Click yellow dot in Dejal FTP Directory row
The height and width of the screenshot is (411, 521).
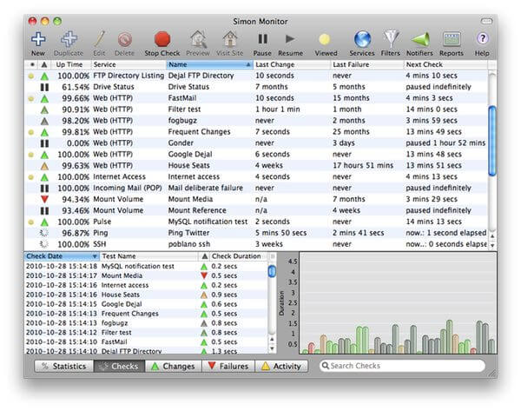[31, 76]
